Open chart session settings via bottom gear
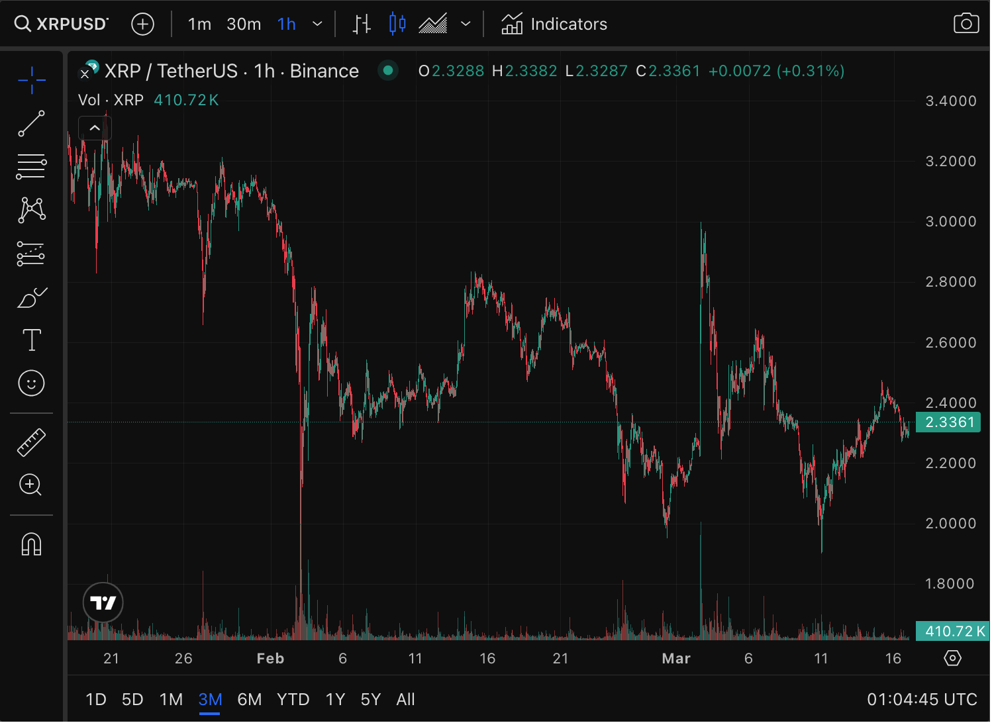992x723 pixels. click(x=952, y=658)
